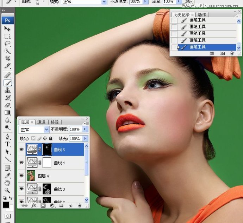Viewport: 243px width, 223px height.
Task: Select the Dodge tool
Action: pos(7,127)
